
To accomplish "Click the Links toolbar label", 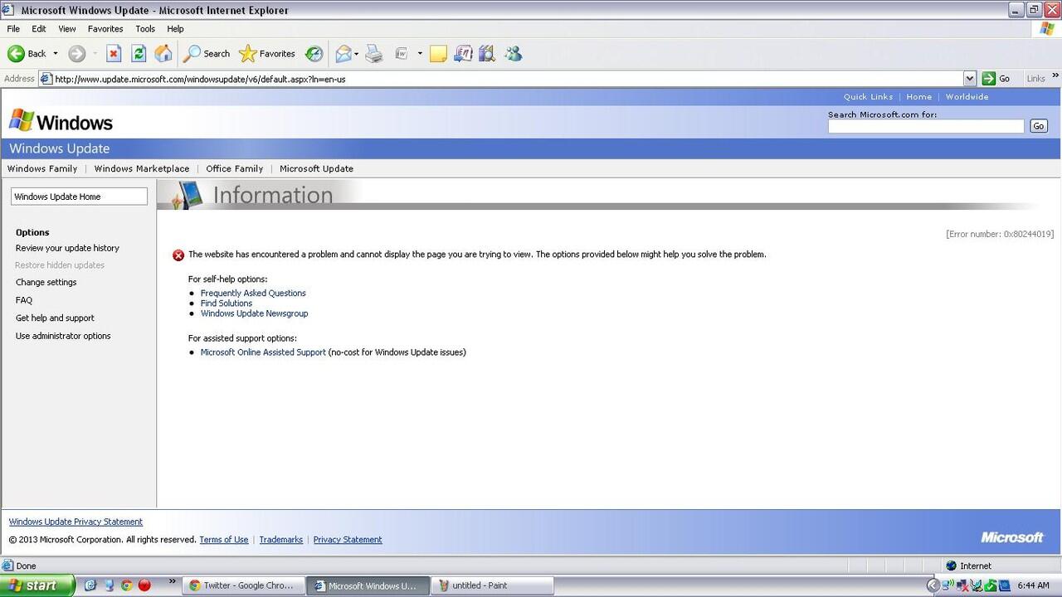I will tap(1035, 79).
